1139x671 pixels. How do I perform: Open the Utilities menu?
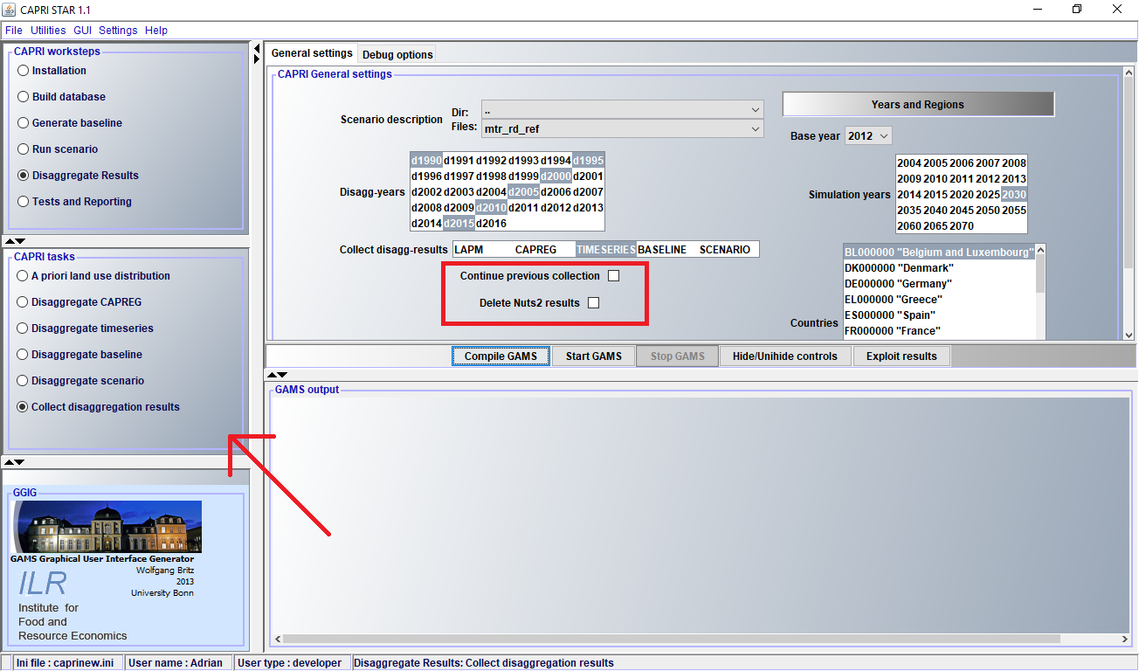pyautogui.click(x=48, y=31)
